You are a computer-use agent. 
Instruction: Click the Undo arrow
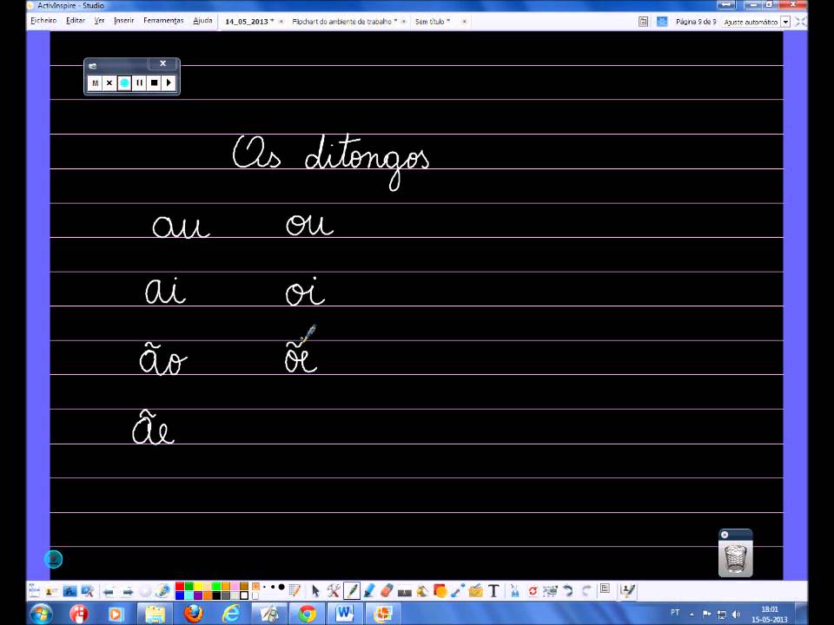tap(568, 590)
